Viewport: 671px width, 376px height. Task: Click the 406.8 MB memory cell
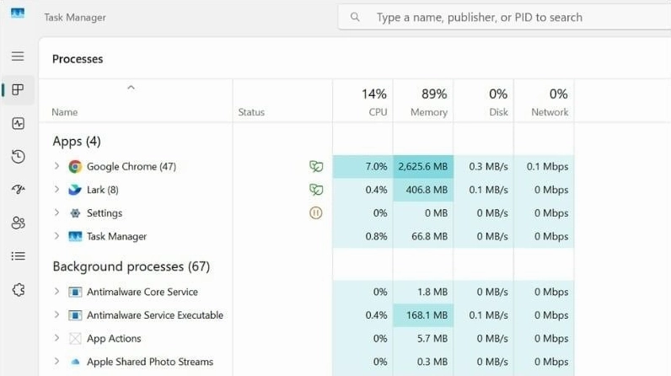tap(423, 190)
